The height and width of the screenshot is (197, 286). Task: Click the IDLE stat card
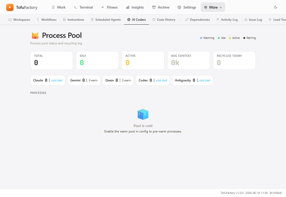[97, 60]
